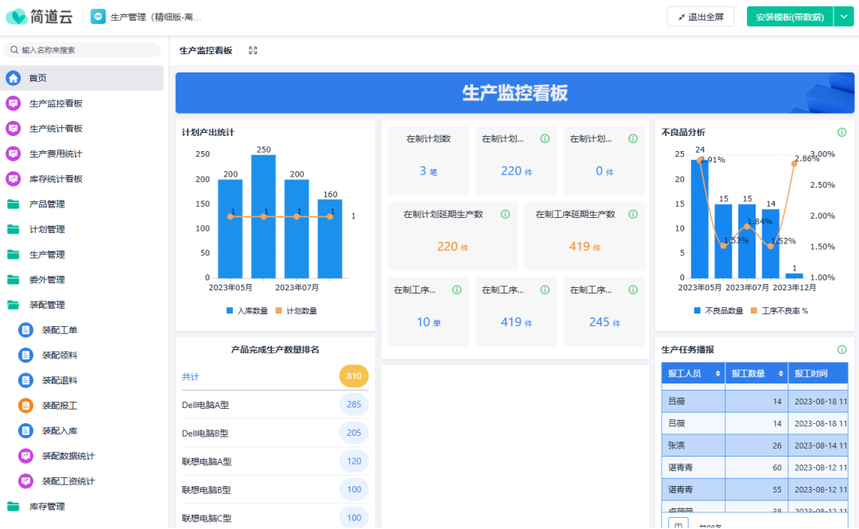Click the sidebar name search field
This screenshot has width=859, height=529.
[x=86, y=49]
